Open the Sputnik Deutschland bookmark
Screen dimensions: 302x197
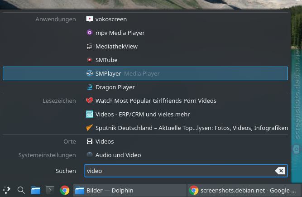pyautogui.click(x=145, y=128)
